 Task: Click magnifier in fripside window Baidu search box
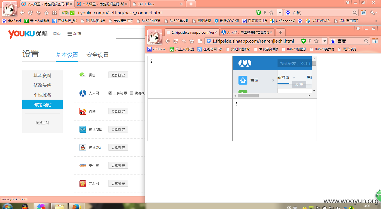tap(366, 41)
